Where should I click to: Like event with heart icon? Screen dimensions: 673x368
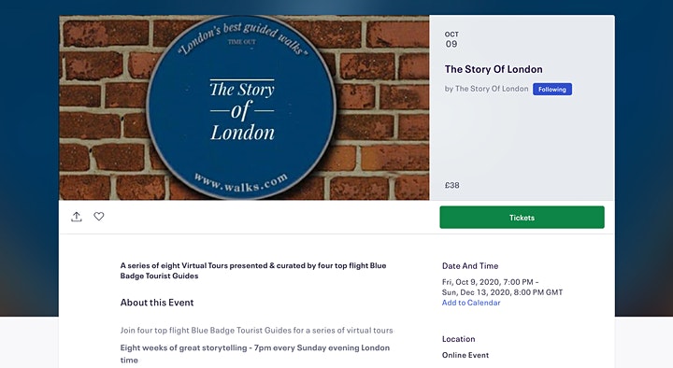[x=99, y=217]
